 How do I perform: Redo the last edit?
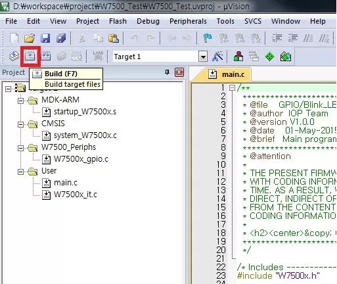[x=150, y=38]
